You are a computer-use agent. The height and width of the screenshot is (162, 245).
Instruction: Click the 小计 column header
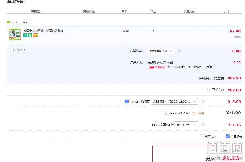[x=226, y=11]
